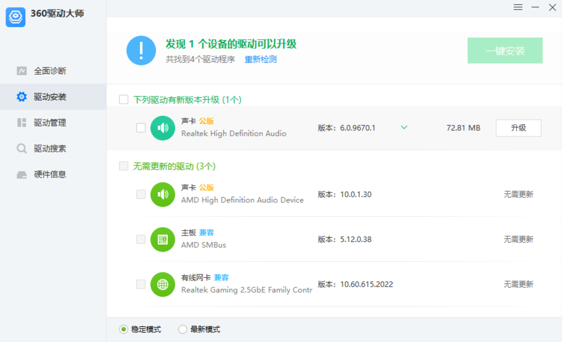Click the AMD SMBus device name
This screenshot has width=562, height=342.
coord(204,245)
